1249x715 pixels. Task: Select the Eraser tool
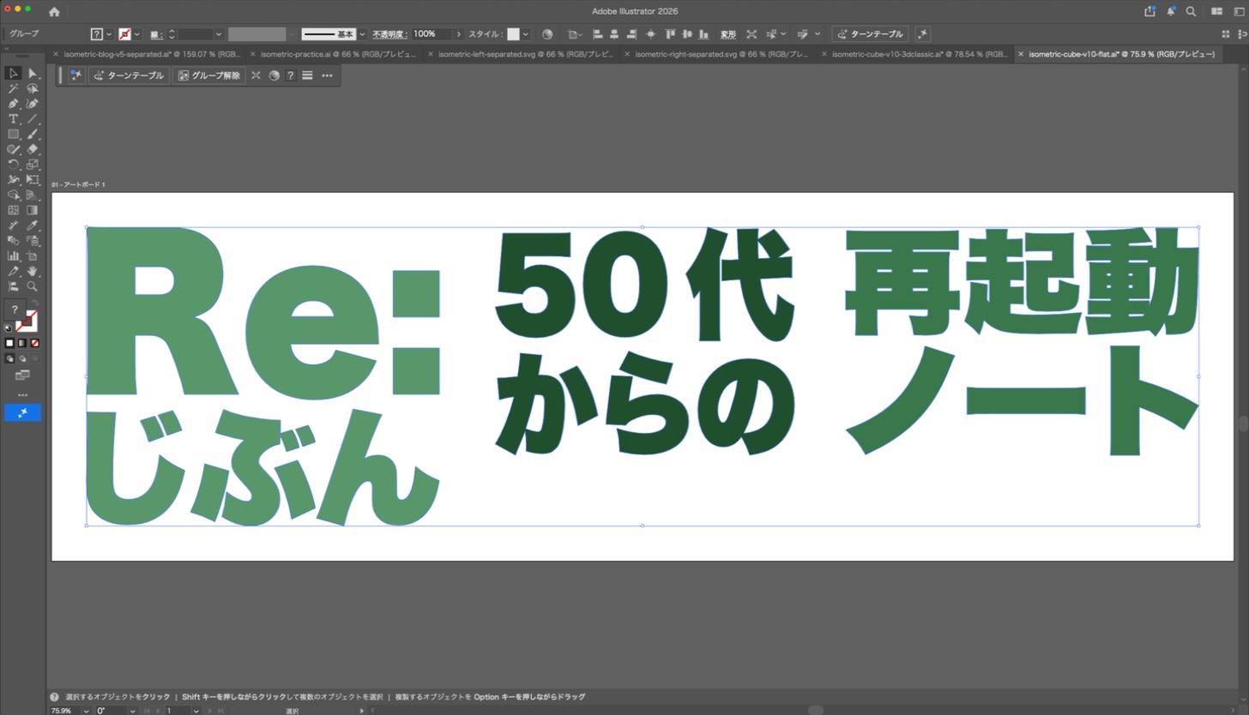pos(33,149)
